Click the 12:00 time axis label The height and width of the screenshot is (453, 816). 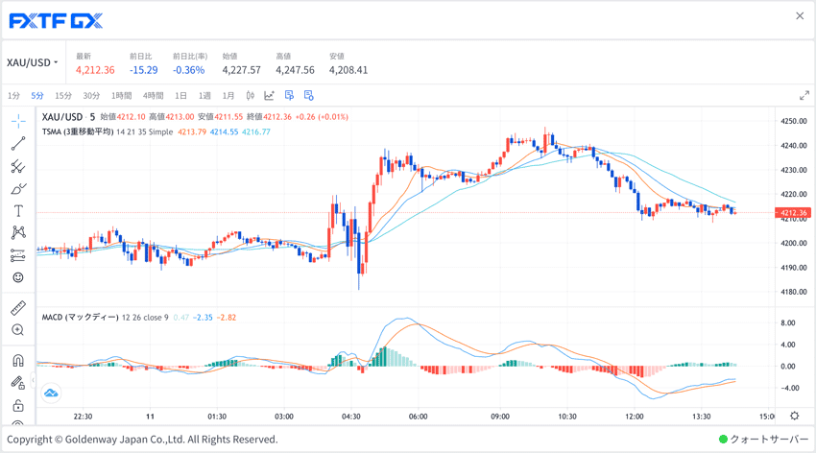(635, 417)
